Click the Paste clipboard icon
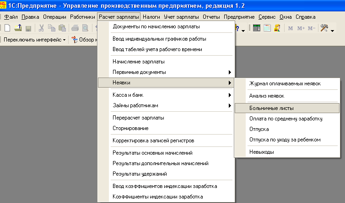 (x=62, y=28)
